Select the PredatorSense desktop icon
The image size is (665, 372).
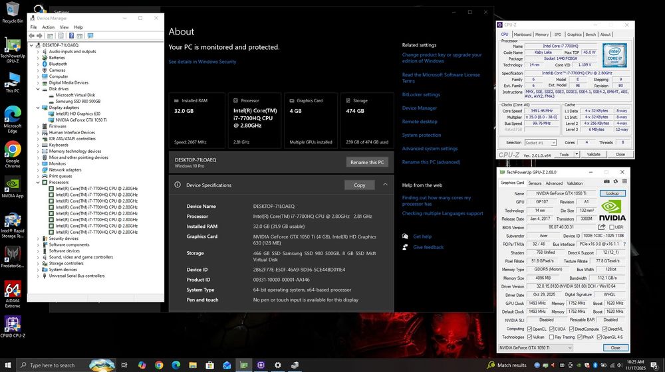[12, 257]
